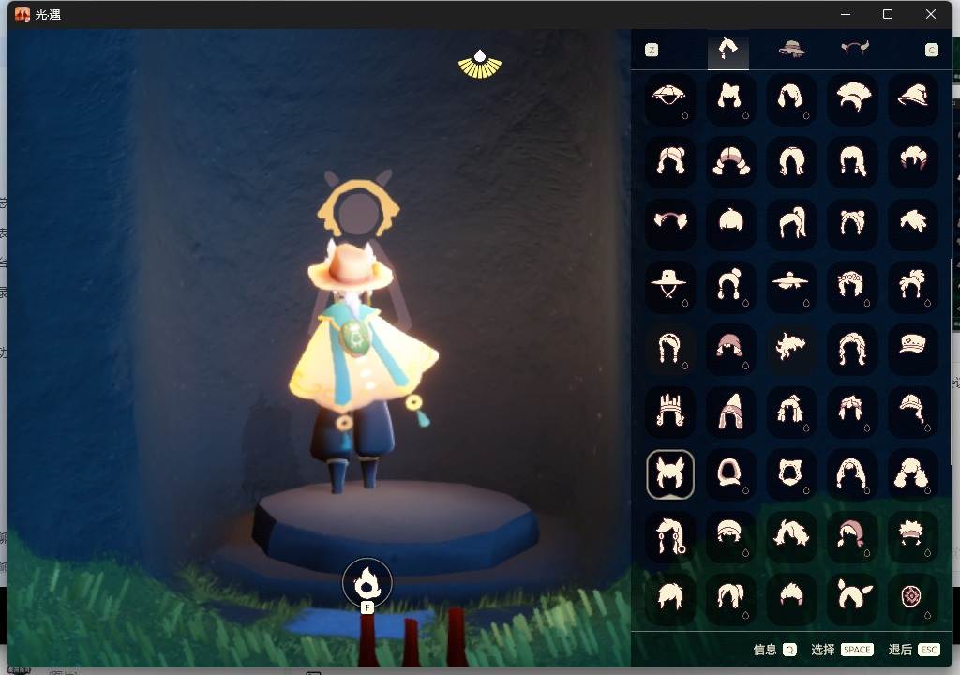Pick the double-bun hairstyle

pyautogui.click(x=851, y=223)
